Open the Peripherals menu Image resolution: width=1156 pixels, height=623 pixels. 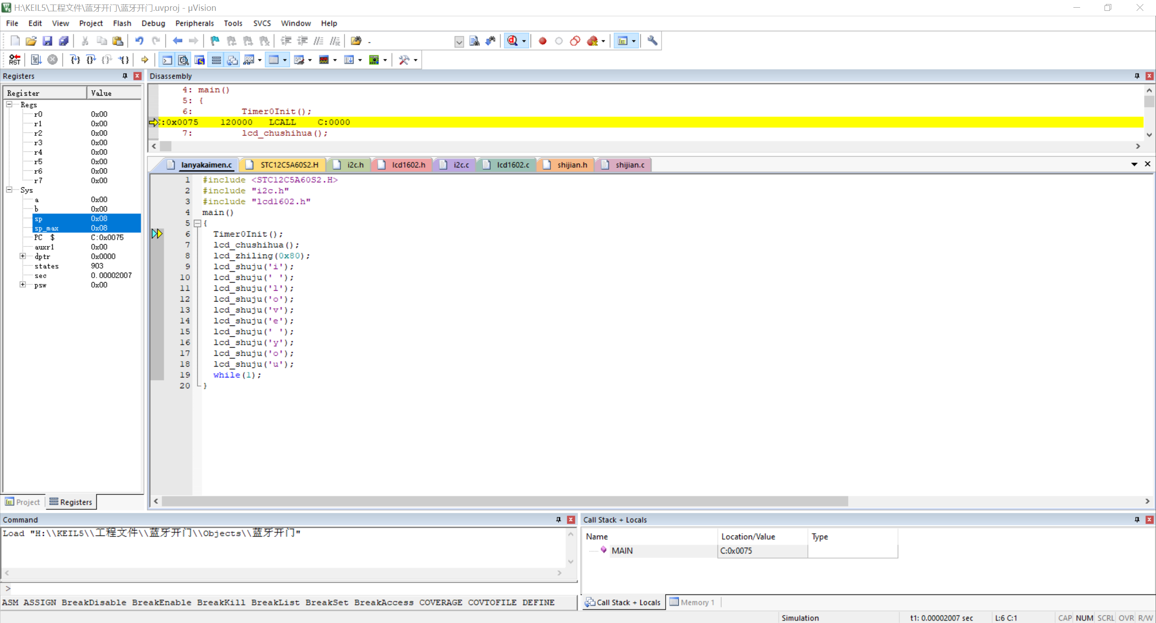click(194, 23)
